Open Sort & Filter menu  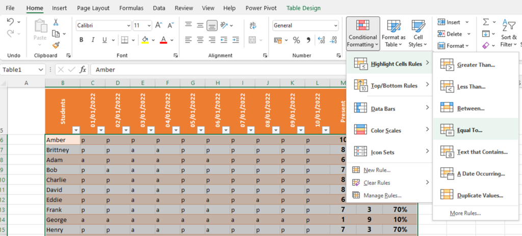click(x=509, y=34)
